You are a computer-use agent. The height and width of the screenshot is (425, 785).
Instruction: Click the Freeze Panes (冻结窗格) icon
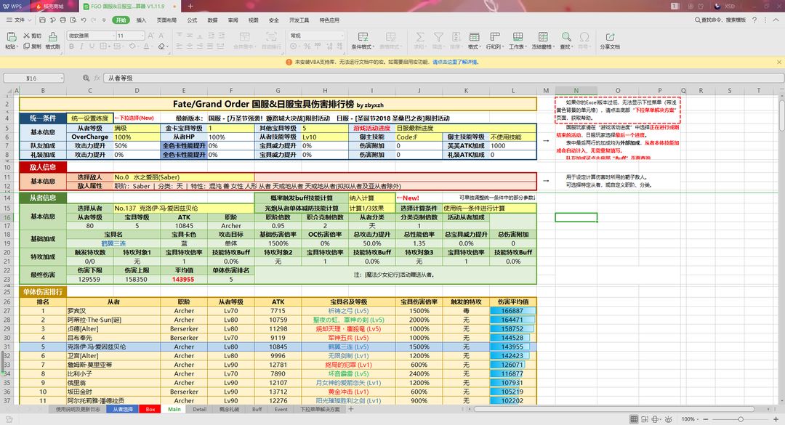543,36
